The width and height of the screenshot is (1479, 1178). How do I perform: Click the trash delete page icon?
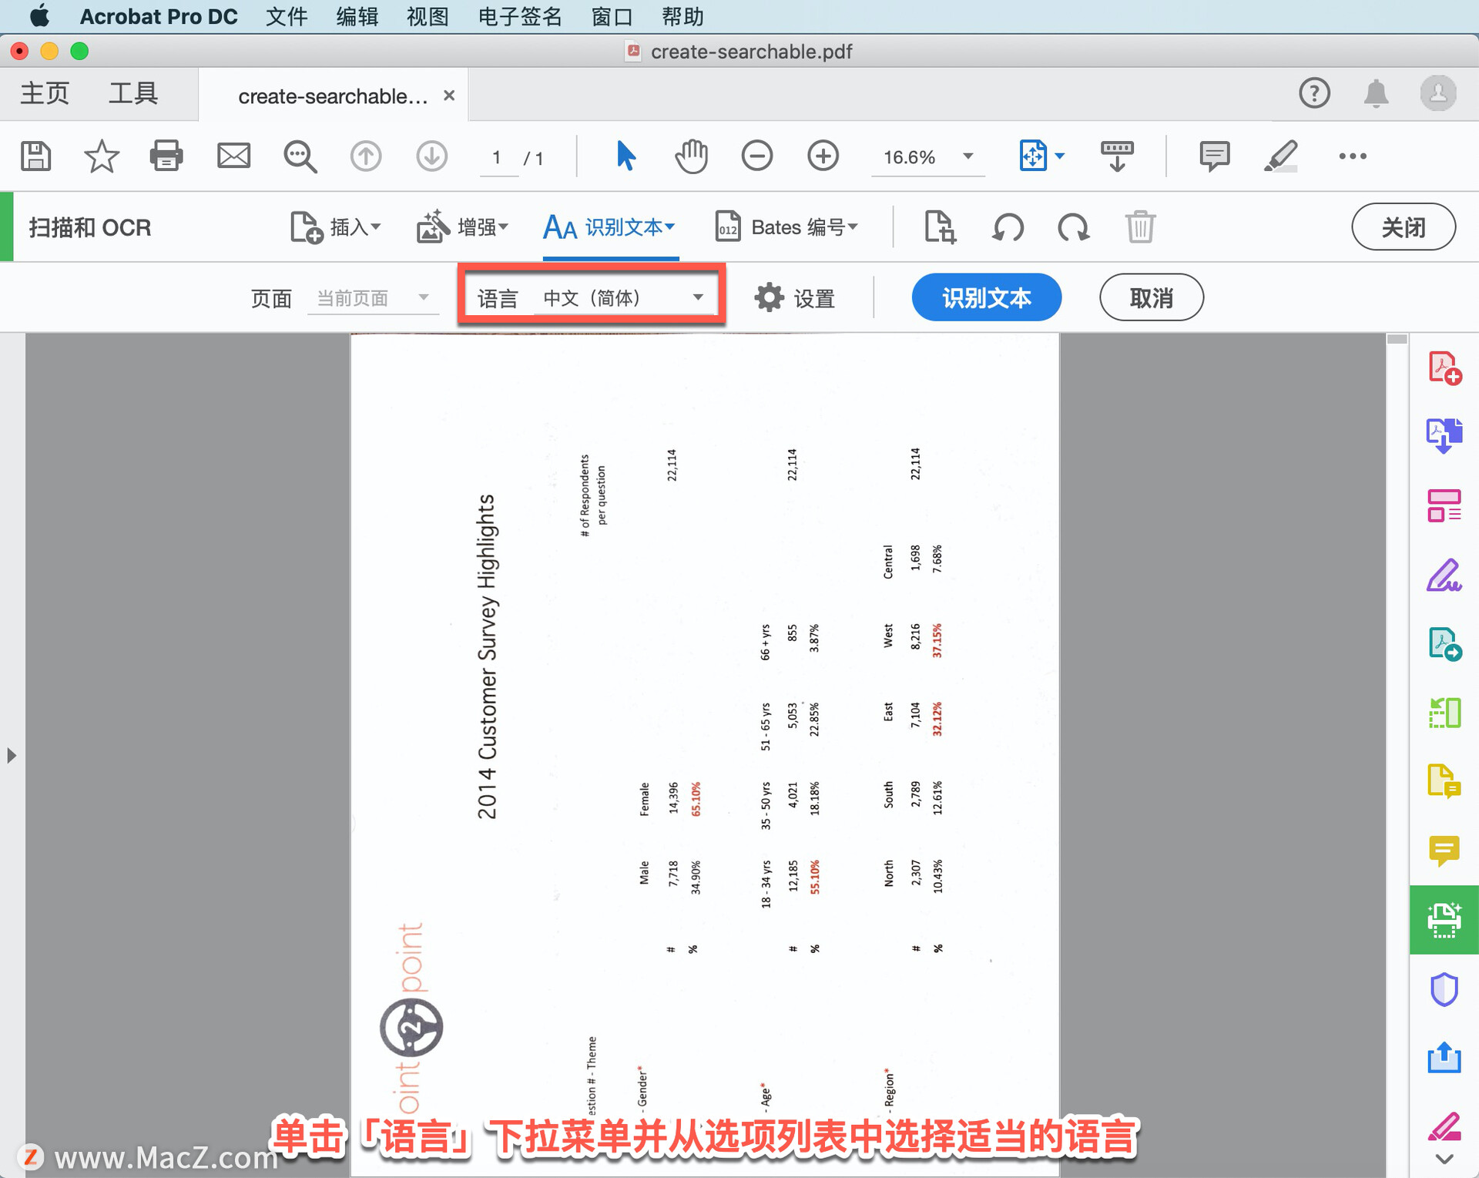tap(1139, 227)
